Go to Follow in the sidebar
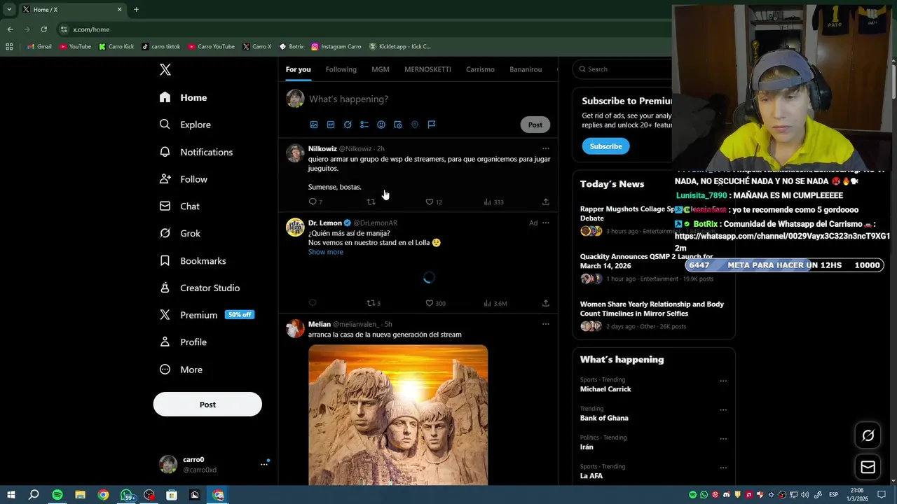 click(x=184, y=179)
